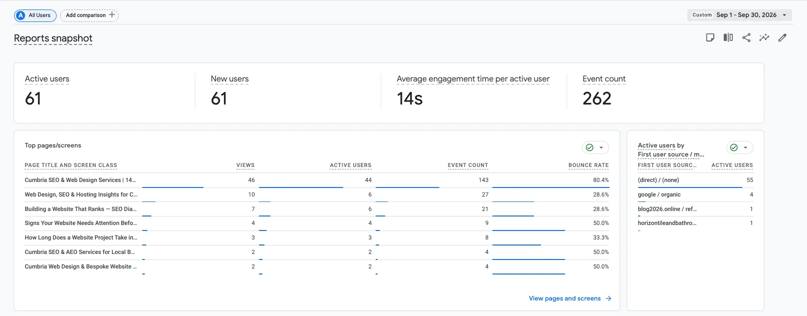Click the 14s engagement time value
The image size is (807, 316).
point(410,98)
